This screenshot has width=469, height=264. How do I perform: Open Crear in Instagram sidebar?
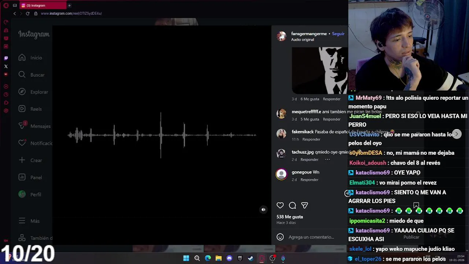click(x=31, y=160)
